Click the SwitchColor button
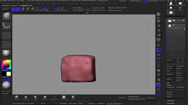 6,77
